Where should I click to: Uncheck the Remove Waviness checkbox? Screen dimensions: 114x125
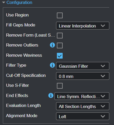tap(60, 56)
